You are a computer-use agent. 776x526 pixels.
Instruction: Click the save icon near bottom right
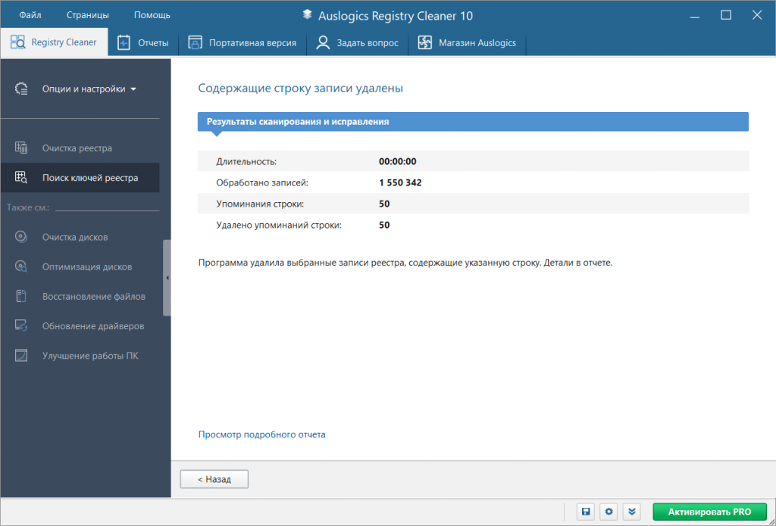click(x=585, y=512)
